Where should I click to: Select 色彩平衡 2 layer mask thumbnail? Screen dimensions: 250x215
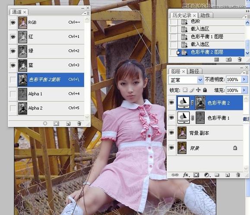pos(200,103)
